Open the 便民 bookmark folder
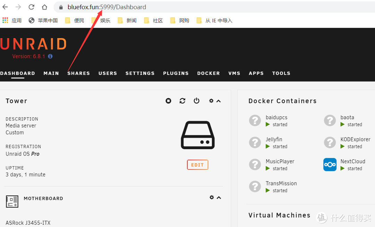This screenshot has width=375, height=227. click(75, 20)
